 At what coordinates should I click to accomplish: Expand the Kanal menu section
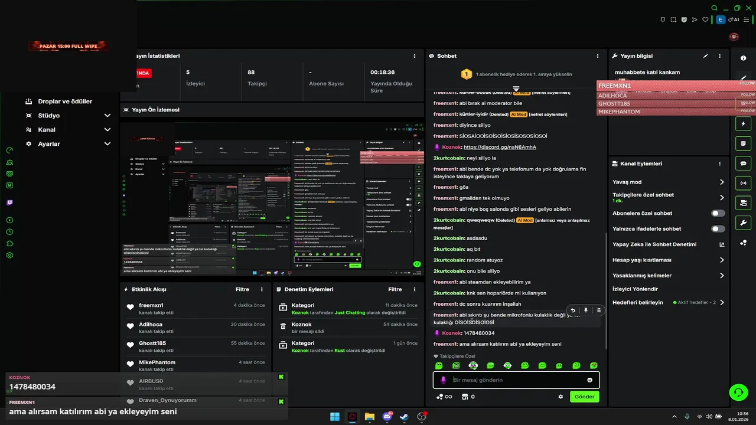pyautogui.click(x=107, y=130)
